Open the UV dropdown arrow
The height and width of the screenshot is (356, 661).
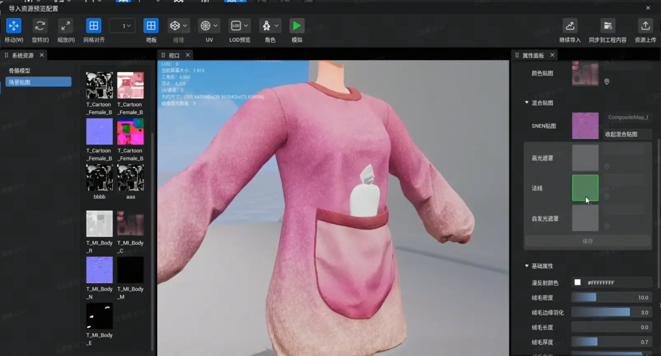pyautogui.click(x=215, y=26)
